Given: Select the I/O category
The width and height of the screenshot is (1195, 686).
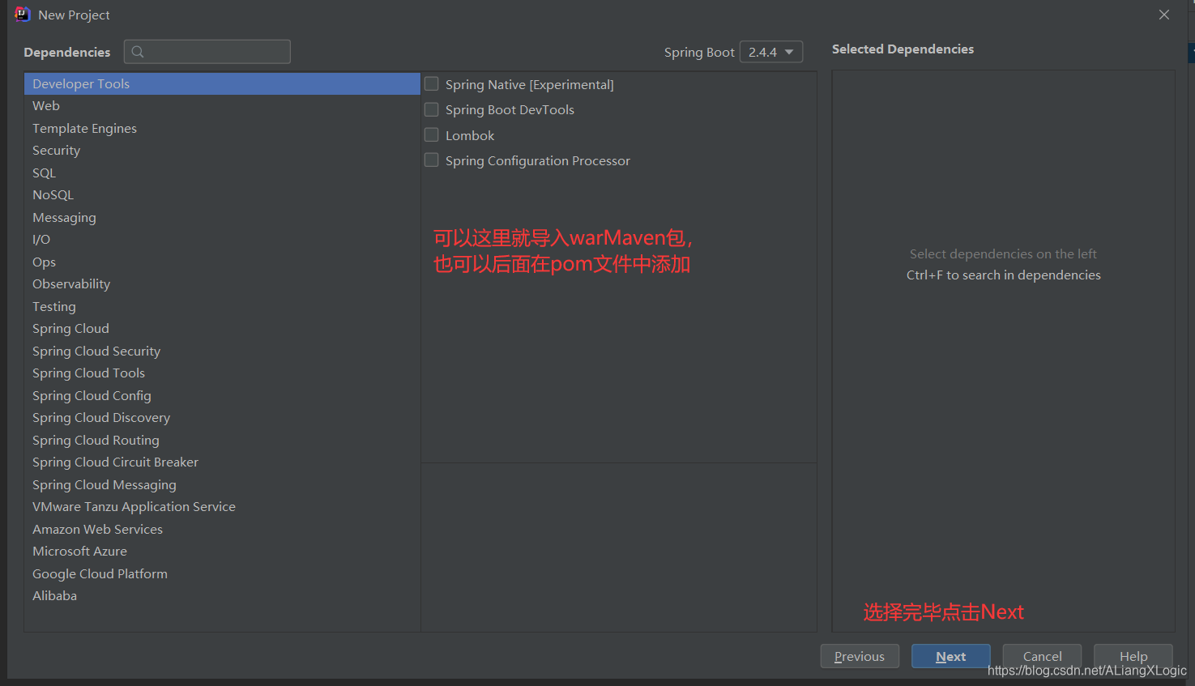Looking at the screenshot, I should click(x=222, y=240).
